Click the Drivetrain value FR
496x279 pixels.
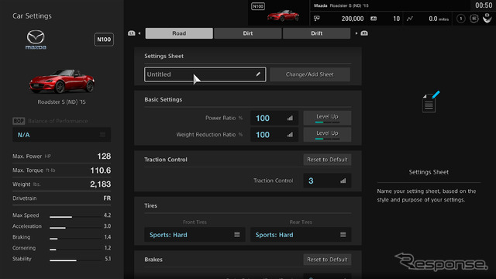tap(107, 198)
